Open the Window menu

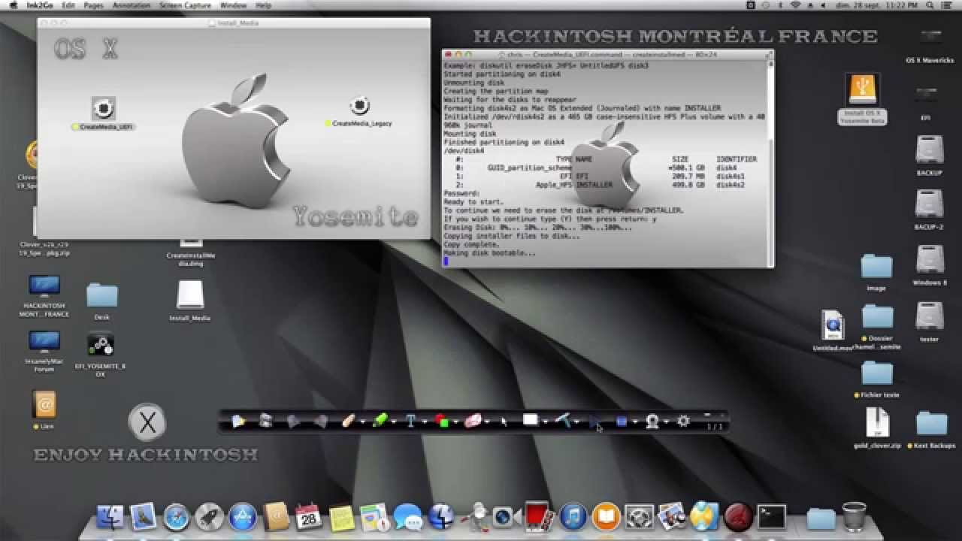[x=234, y=5]
